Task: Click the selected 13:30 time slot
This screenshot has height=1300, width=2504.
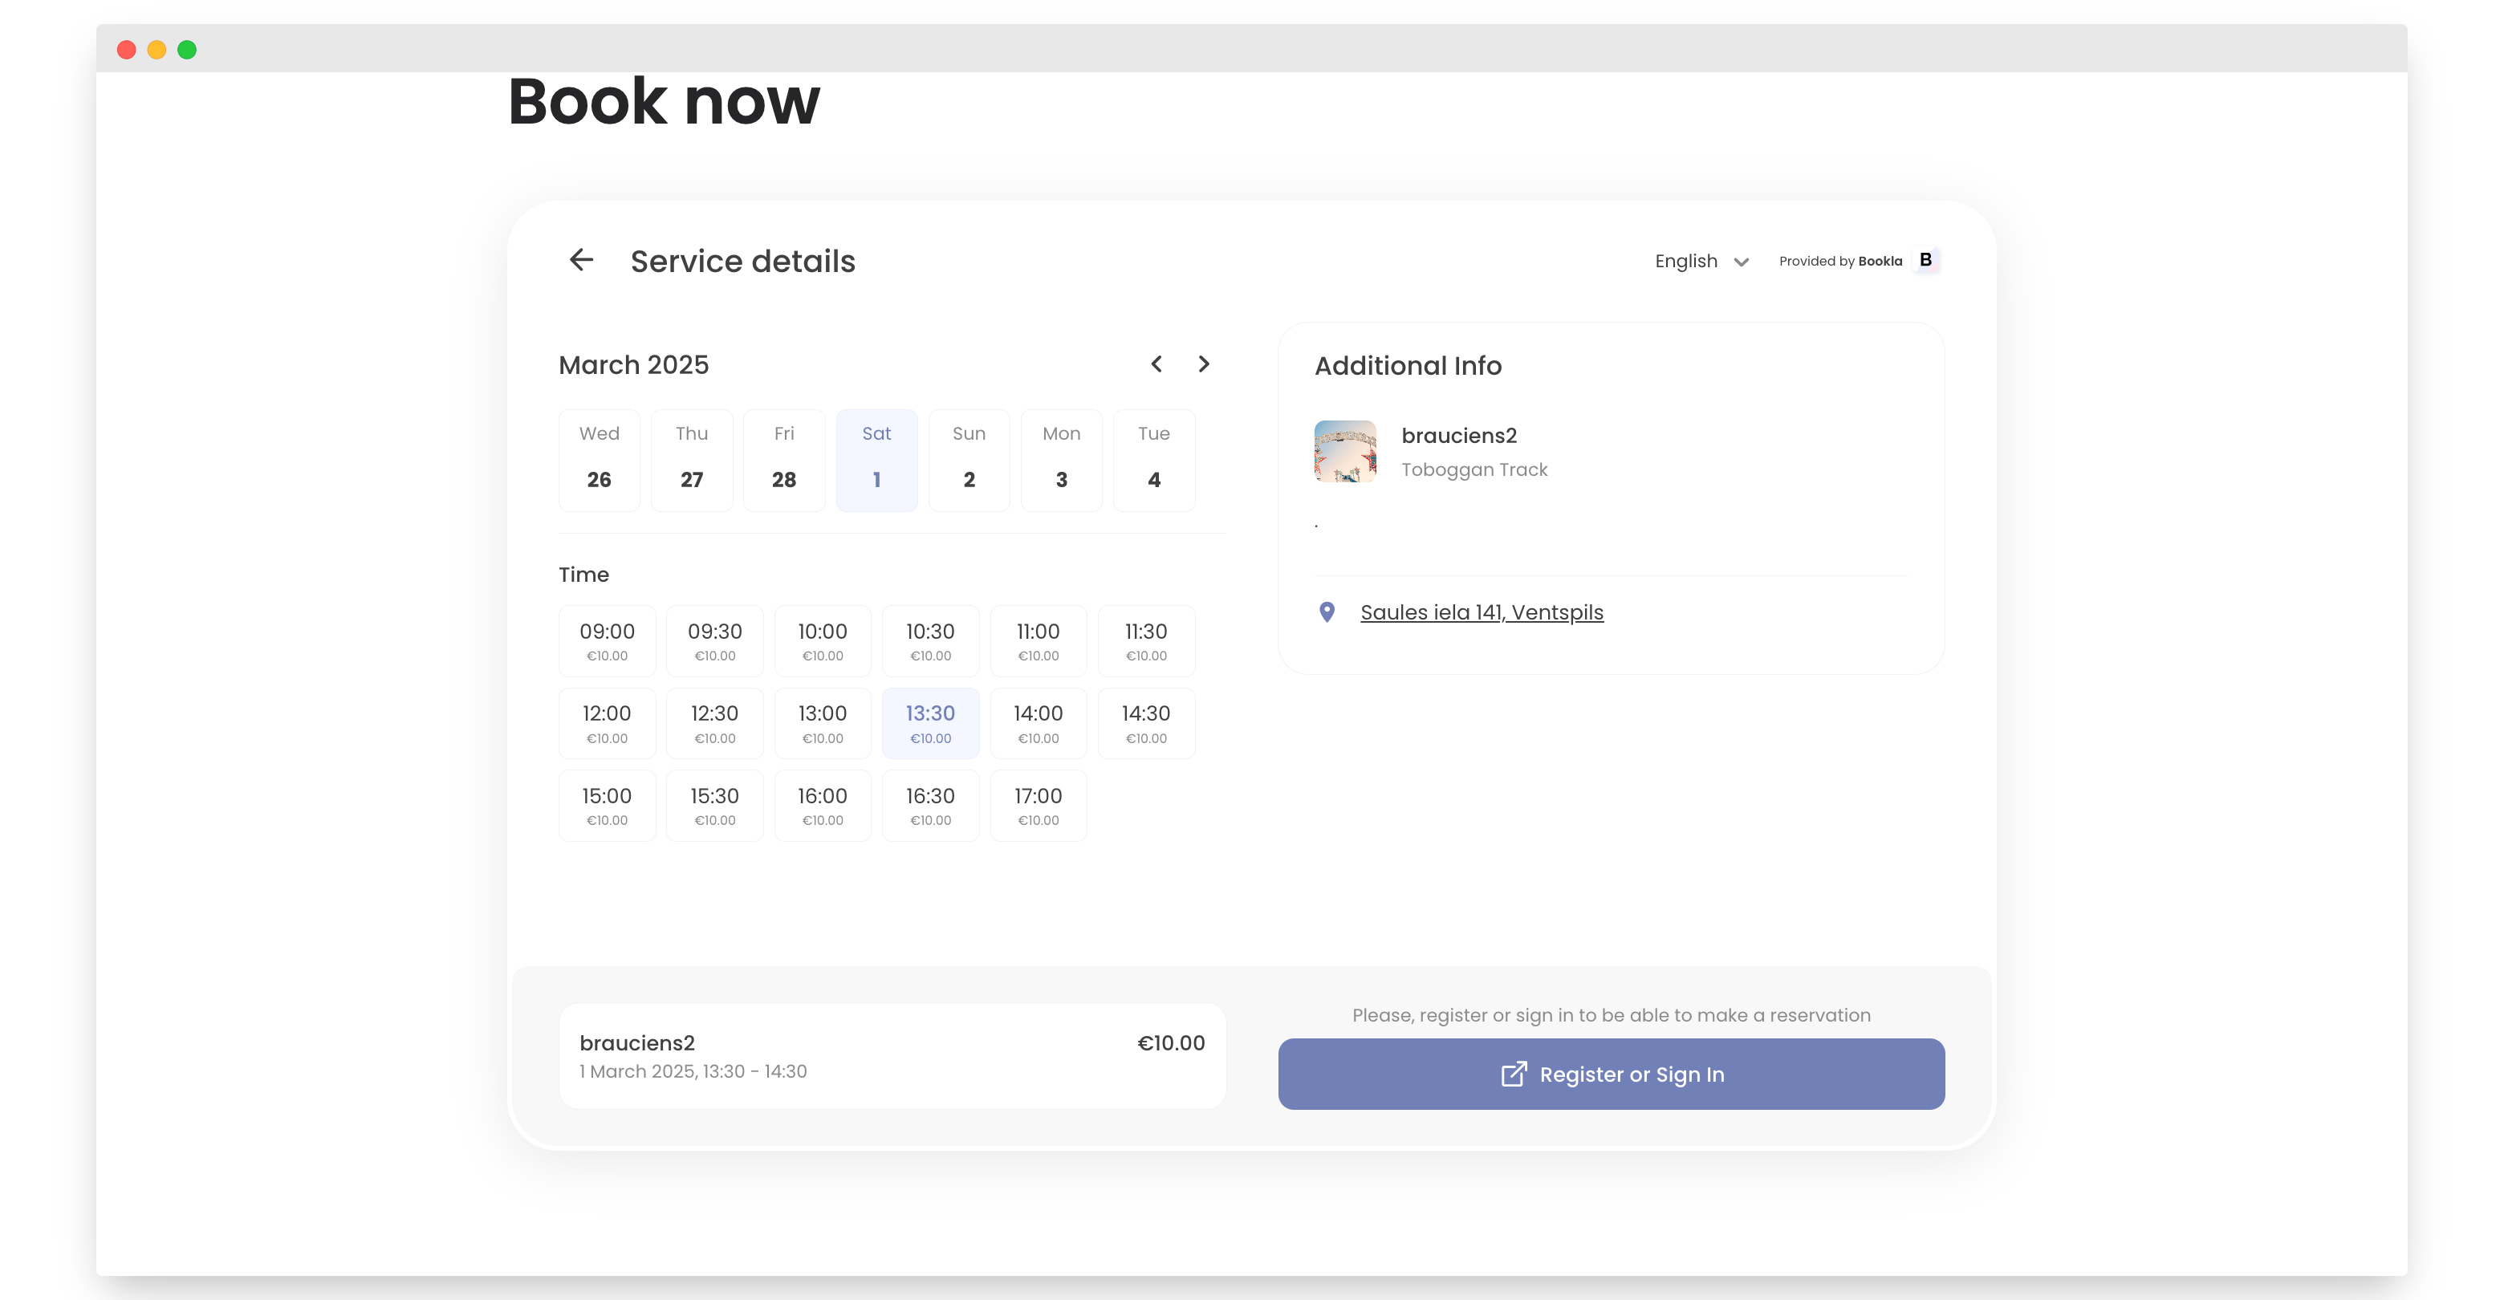Action: (x=929, y=724)
